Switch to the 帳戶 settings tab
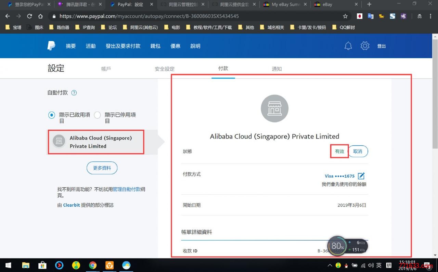The height and width of the screenshot is (272, 438). (106, 69)
